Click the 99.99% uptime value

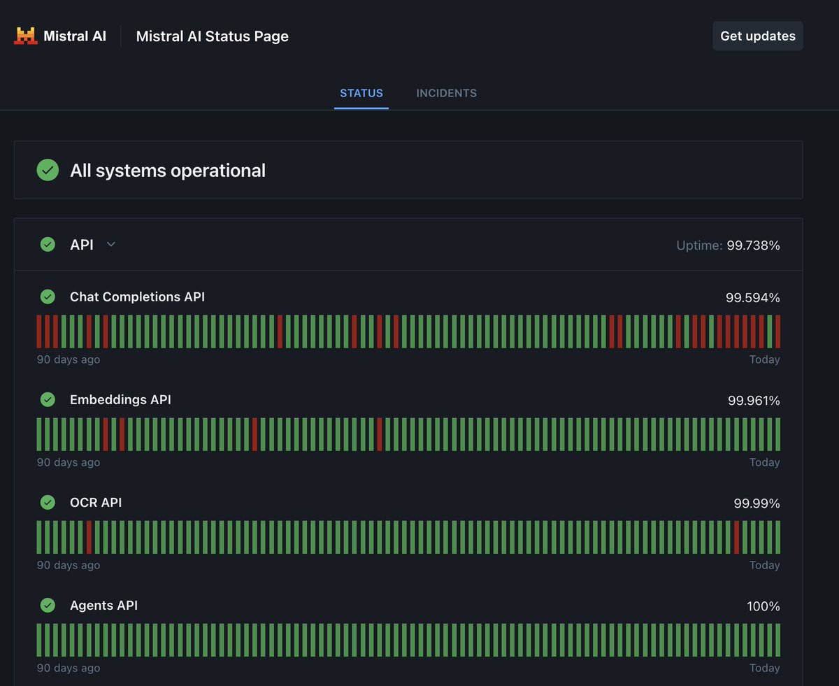[756, 503]
